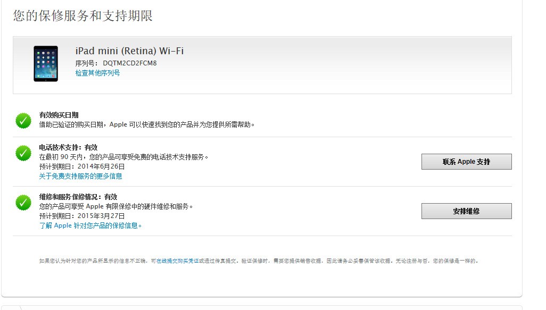
Task: Follow the 在线提交购买凭证 link
Action: point(177,261)
